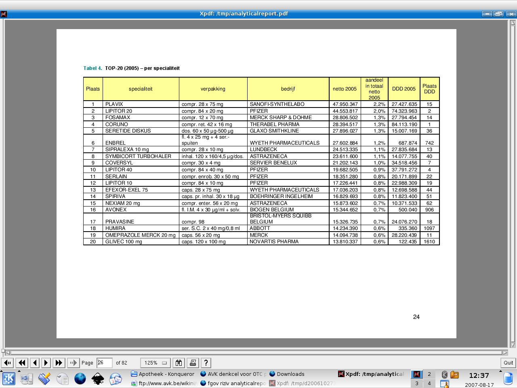Switch to Apotheek - Konqueror taskbar entry
The height and width of the screenshot is (388, 517).
[x=163, y=374]
